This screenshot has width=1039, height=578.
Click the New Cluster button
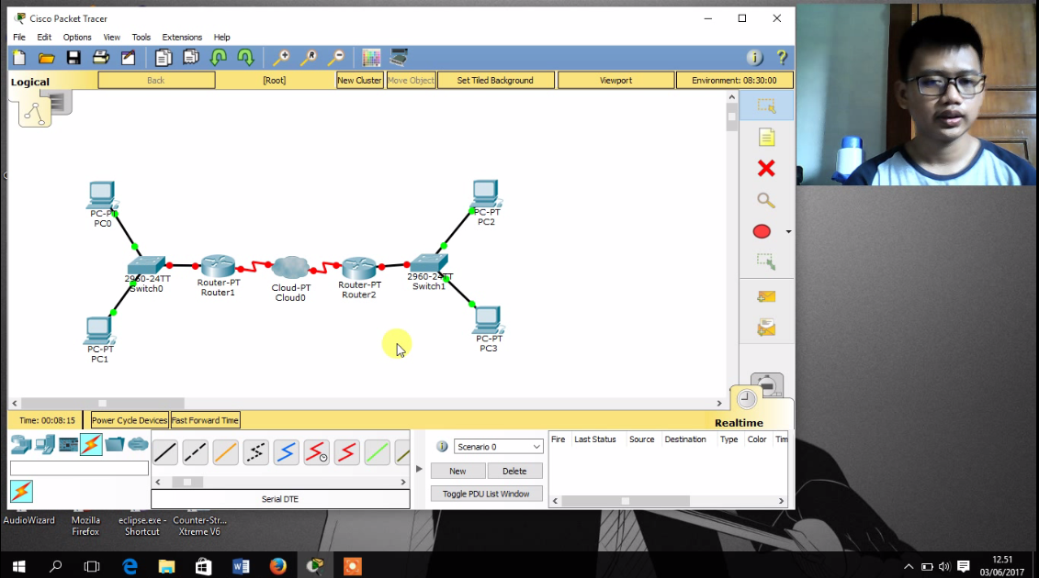coord(360,80)
